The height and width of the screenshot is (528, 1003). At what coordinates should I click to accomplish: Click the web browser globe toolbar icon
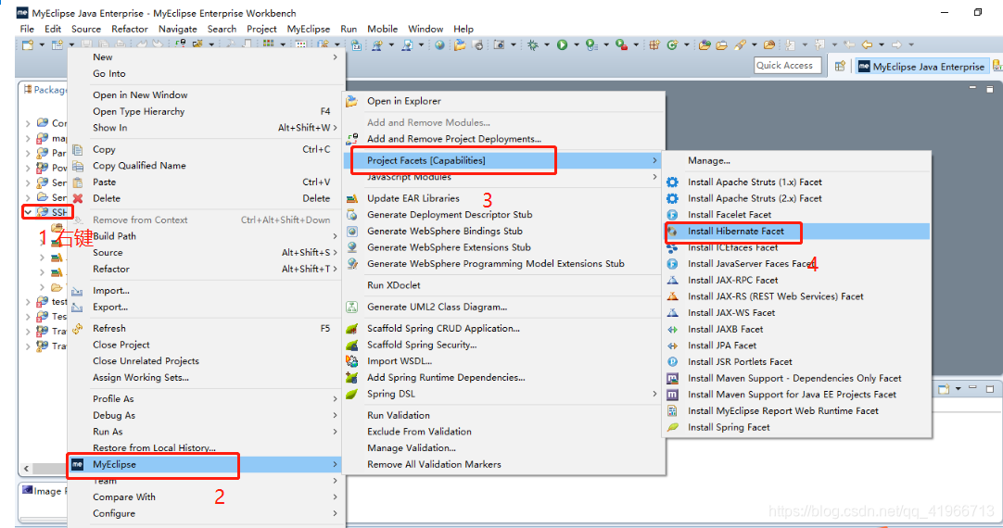tap(439, 44)
